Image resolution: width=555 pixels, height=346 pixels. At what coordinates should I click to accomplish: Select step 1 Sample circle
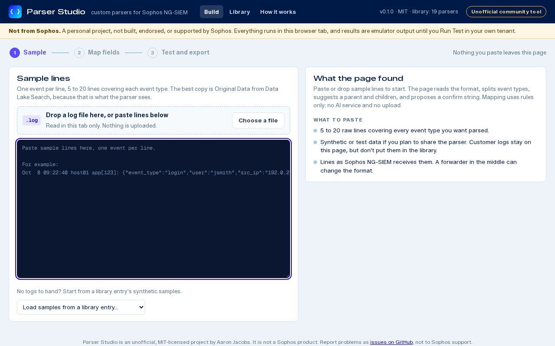tap(15, 53)
